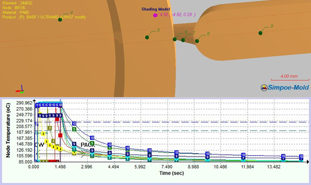
Task: Click the 'Shading Model' label
Action: [x=155, y=9]
